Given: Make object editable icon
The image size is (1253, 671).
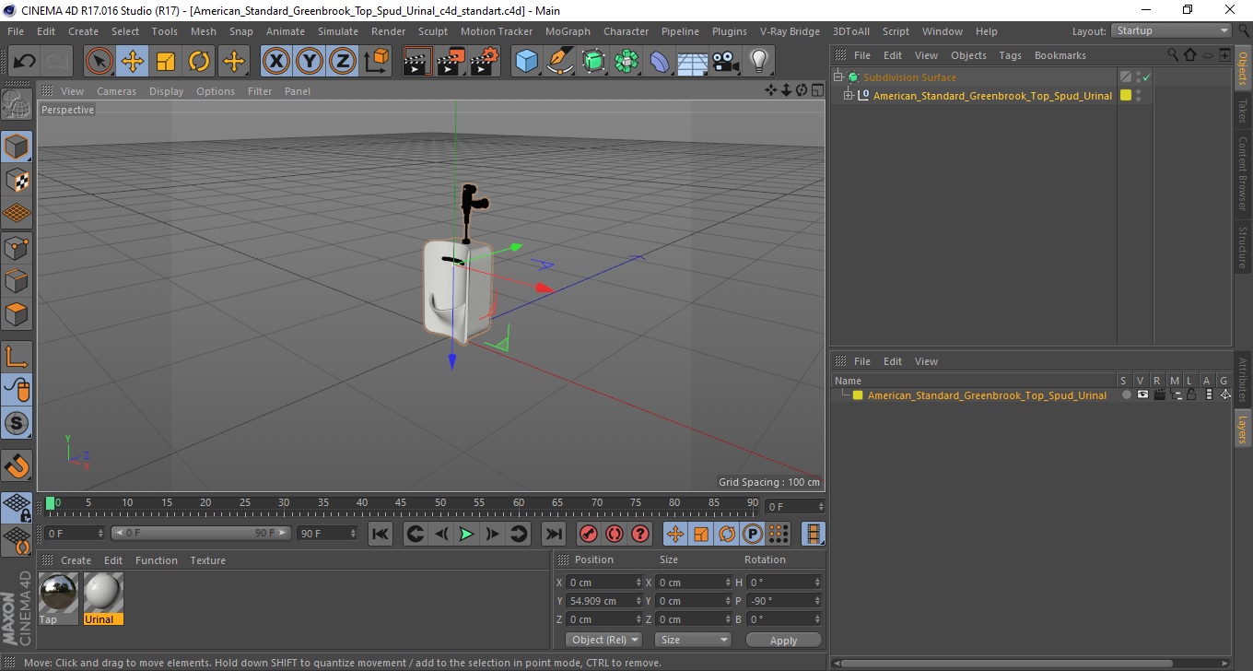Looking at the screenshot, I should [17, 105].
